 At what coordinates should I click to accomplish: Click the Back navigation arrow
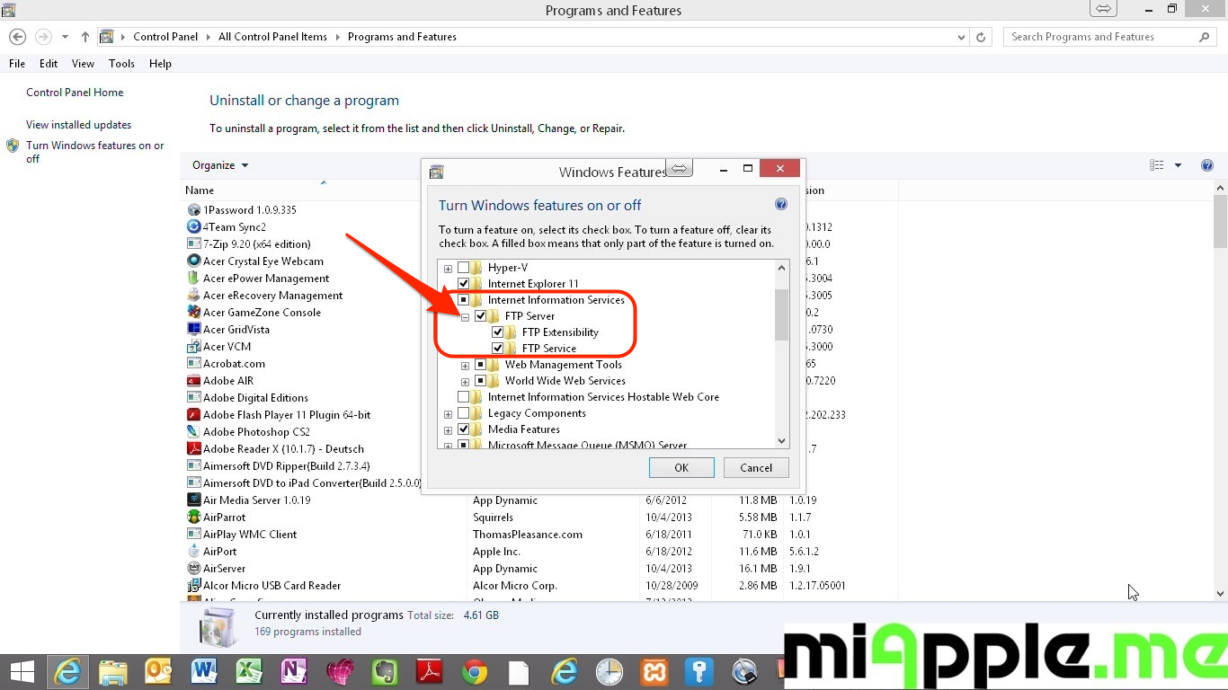pyautogui.click(x=18, y=37)
